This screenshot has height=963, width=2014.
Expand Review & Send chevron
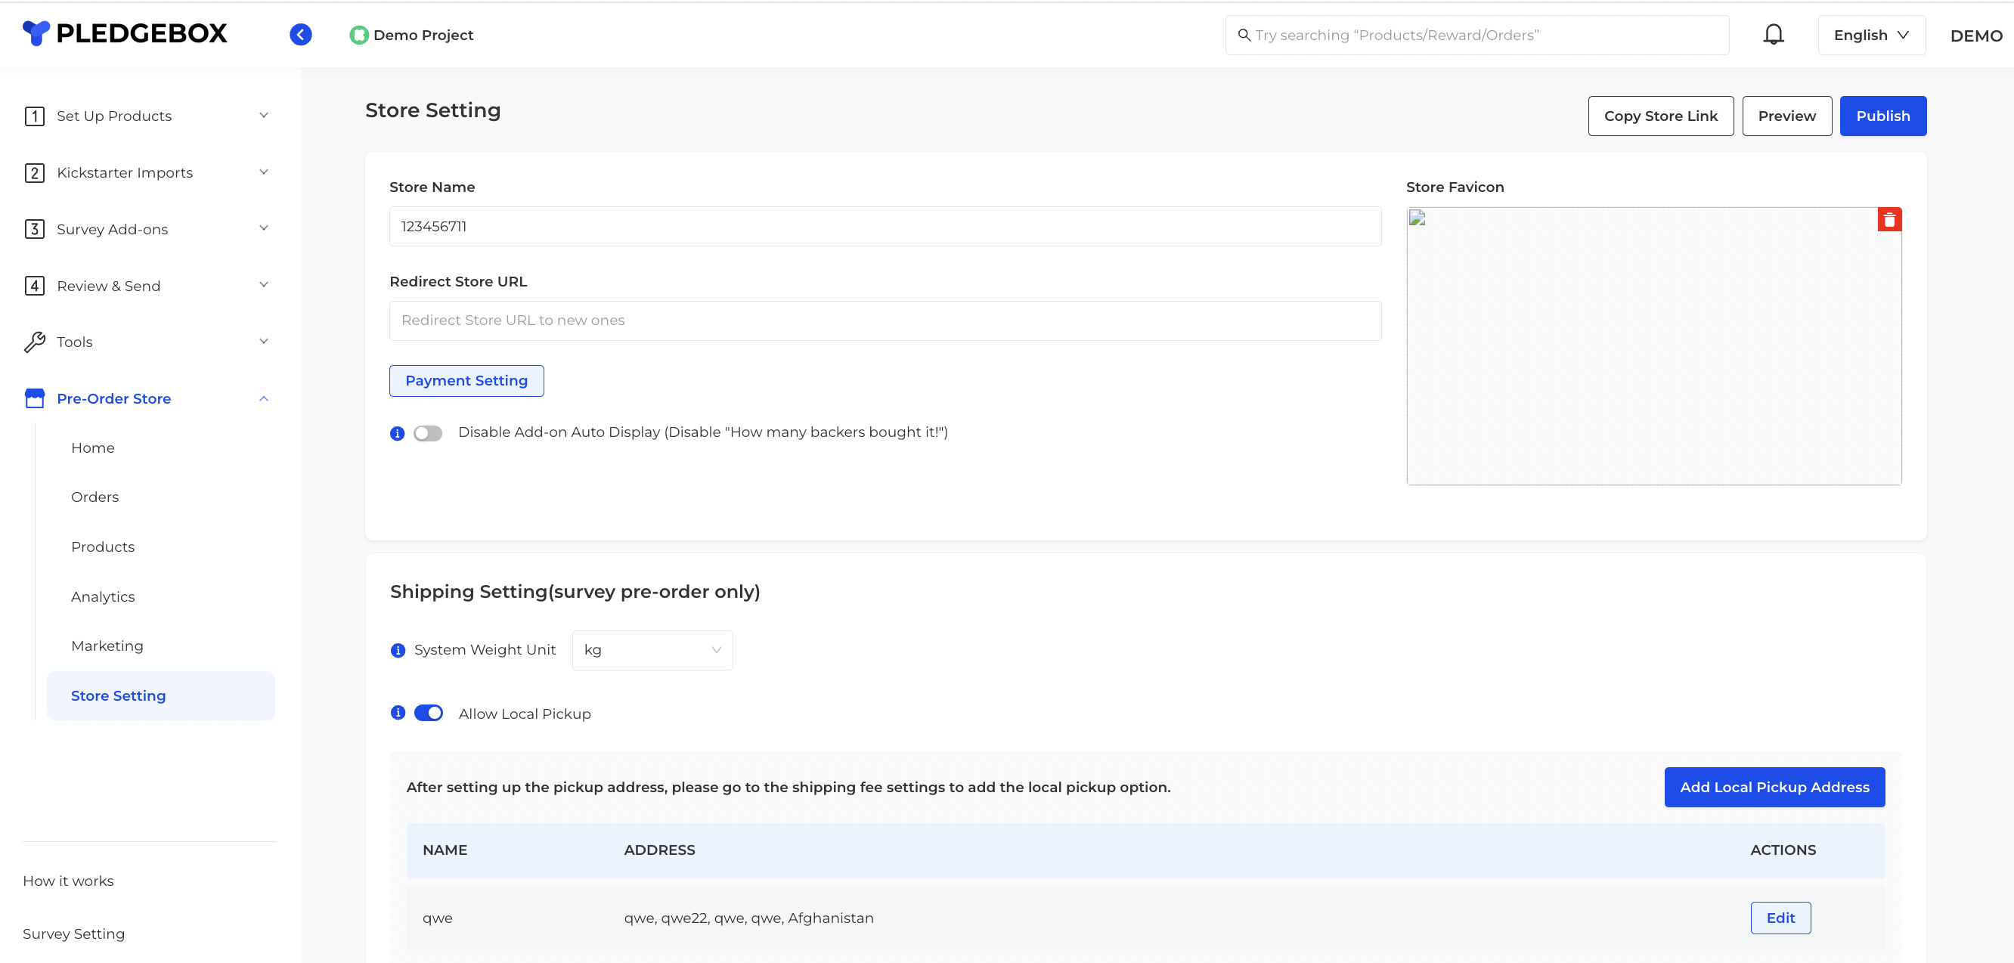coord(264,284)
